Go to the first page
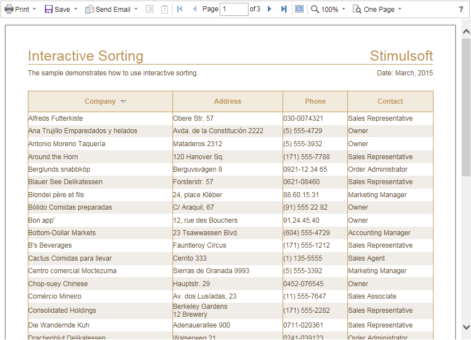Screen dimensions: 471x340 click(x=180, y=9)
